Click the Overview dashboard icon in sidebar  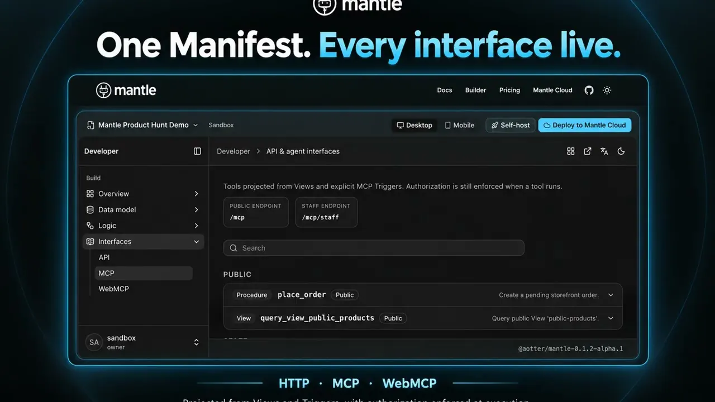click(x=90, y=194)
